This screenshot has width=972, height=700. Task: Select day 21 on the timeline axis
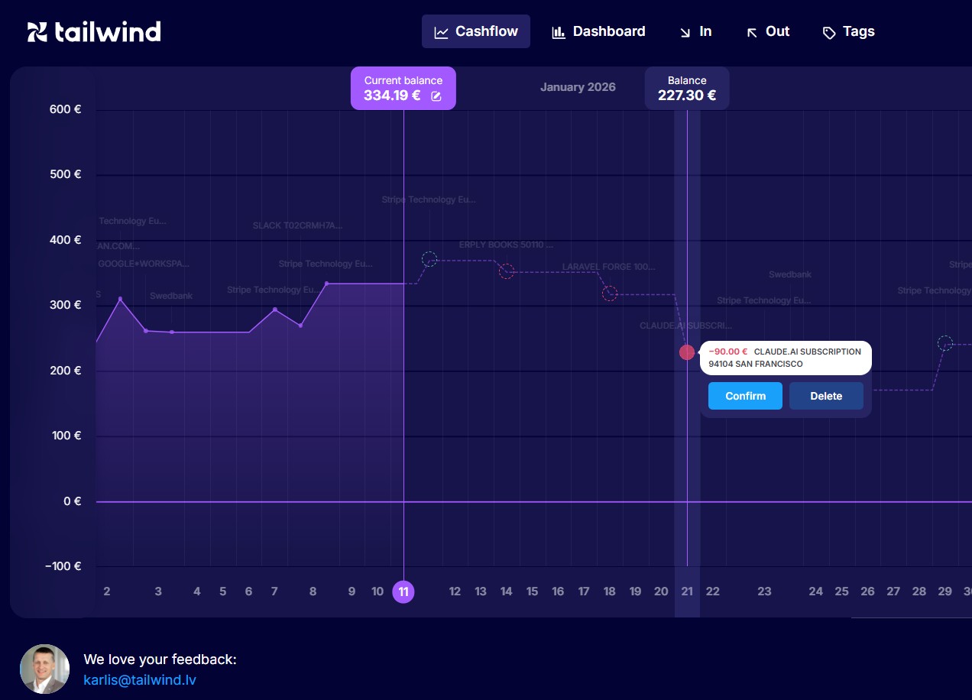(x=687, y=591)
